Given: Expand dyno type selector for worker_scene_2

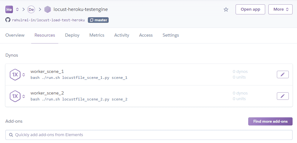Looking at the screenshot, I should pyautogui.click(x=23, y=96).
